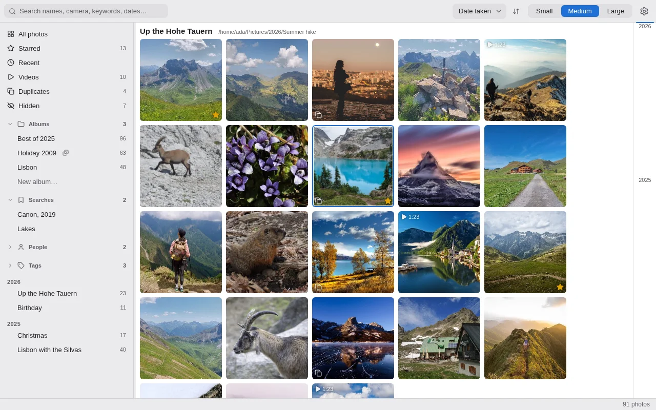Open the Date taken sort dropdown
This screenshot has width=656, height=410.
479,11
